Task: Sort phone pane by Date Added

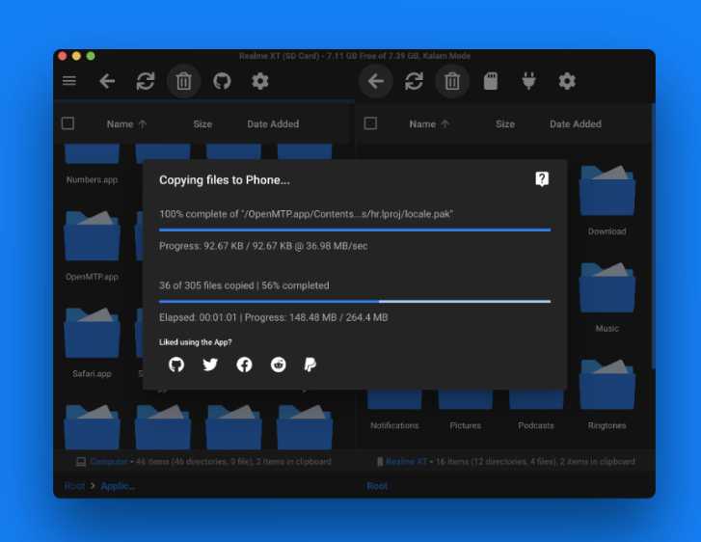Action: (576, 123)
